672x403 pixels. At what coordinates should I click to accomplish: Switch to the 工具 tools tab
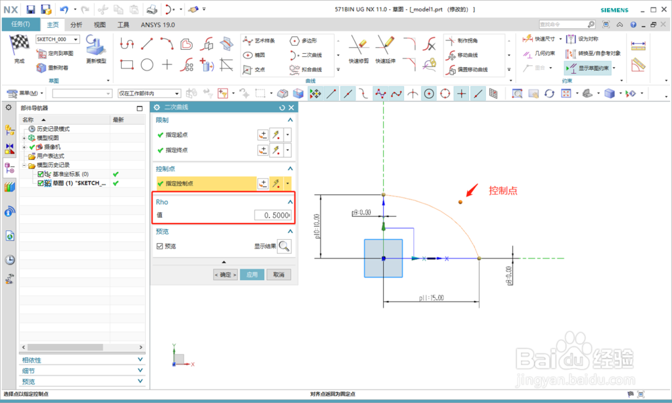pos(124,25)
